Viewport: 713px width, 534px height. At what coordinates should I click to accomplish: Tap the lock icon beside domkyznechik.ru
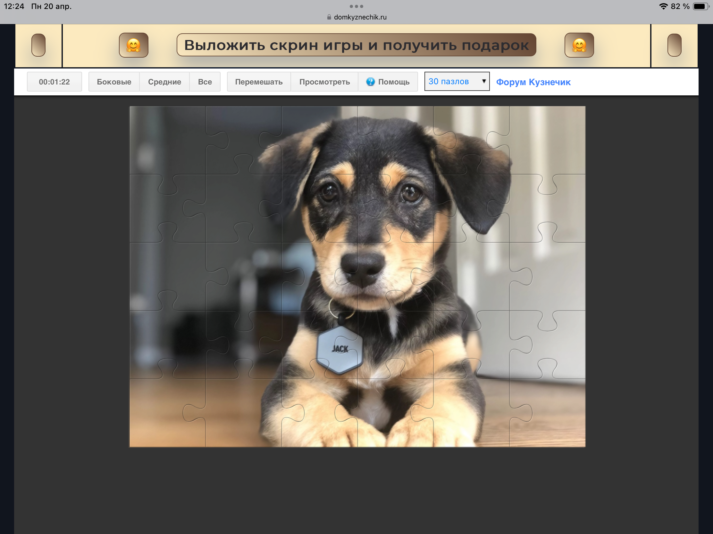(x=329, y=17)
